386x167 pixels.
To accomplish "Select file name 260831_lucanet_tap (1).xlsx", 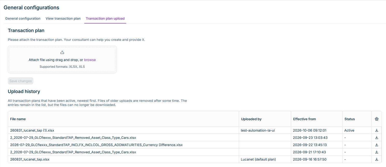I will click(x=32, y=130).
